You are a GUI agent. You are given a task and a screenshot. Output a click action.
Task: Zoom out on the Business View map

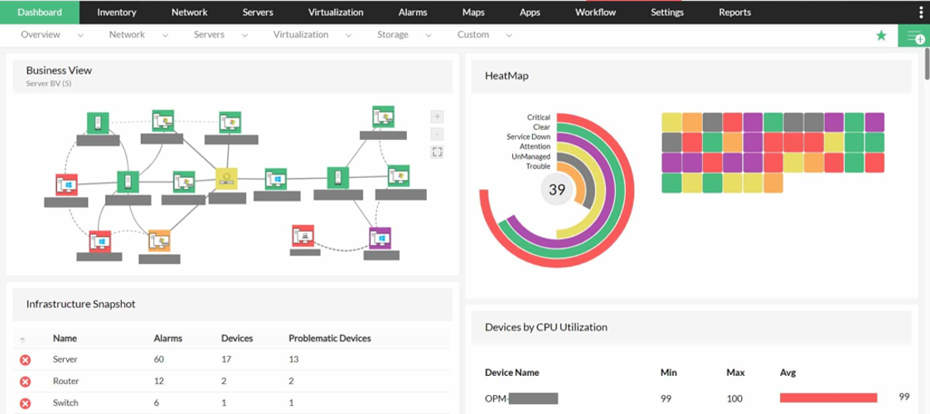click(438, 134)
